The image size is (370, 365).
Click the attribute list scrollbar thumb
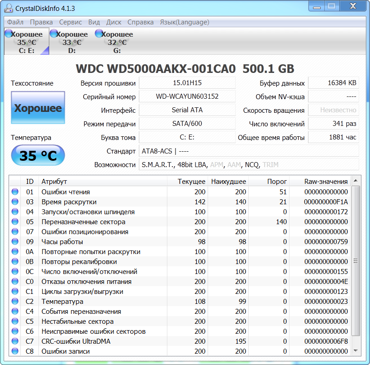click(356, 261)
